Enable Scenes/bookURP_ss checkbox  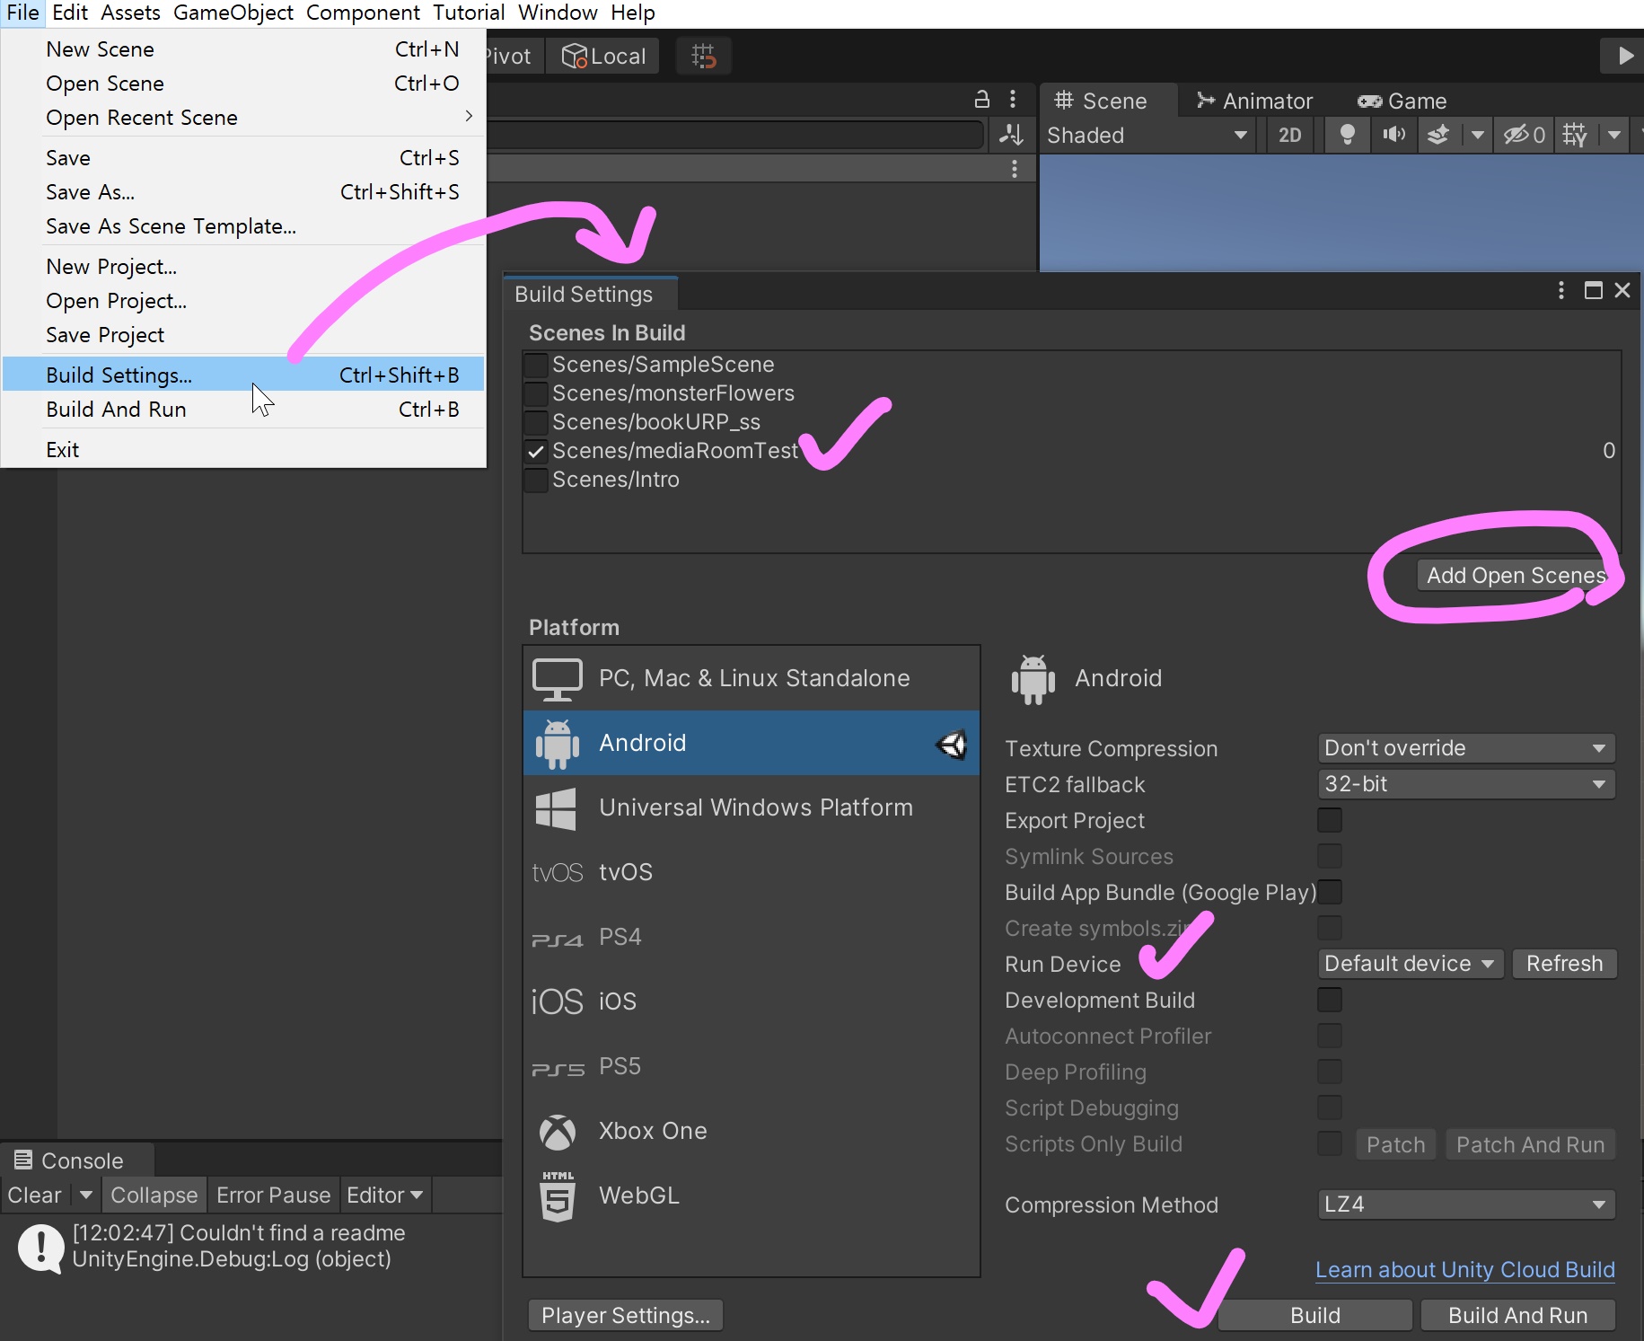click(x=536, y=422)
